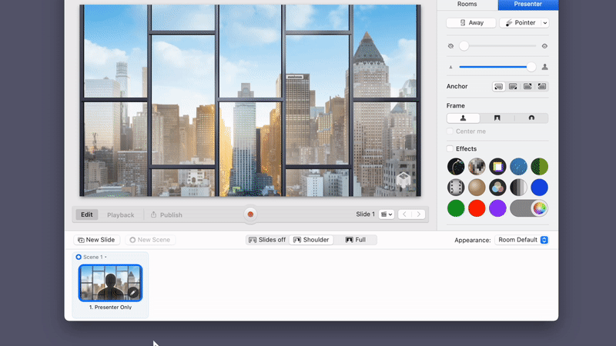
Task: Open the Pointer options dropdown arrow
Action: [x=545, y=23]
